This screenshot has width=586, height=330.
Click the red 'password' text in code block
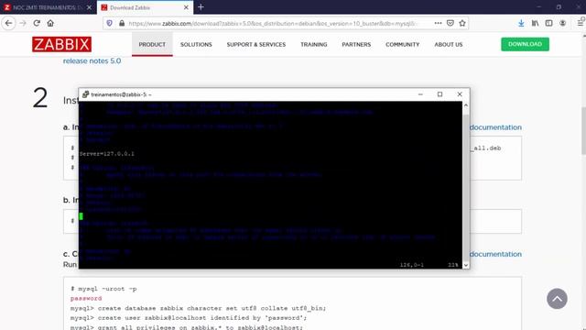click(x=86, y=298)
